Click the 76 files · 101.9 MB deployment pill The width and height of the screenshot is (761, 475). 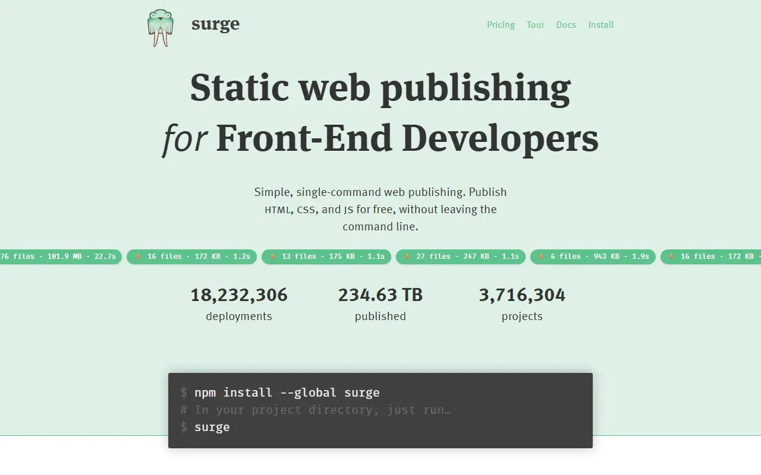click(x=61, y=256)
